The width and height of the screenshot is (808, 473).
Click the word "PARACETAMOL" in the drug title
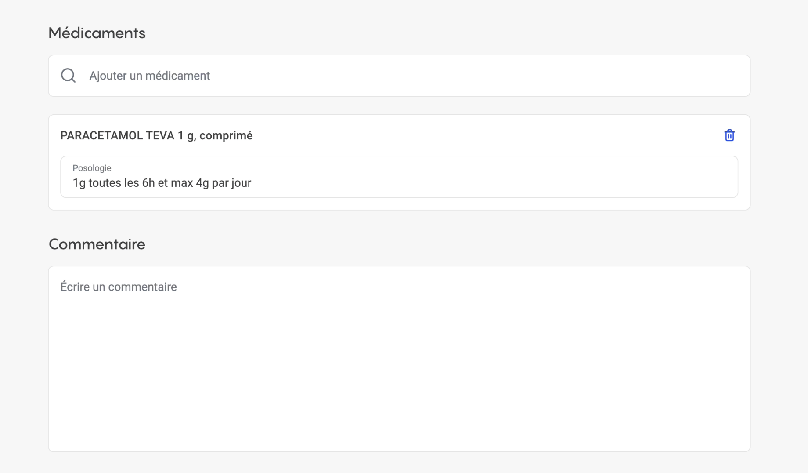(x=101, y=135)
